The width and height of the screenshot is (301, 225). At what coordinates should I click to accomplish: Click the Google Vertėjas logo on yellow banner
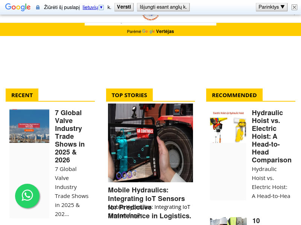pos(158,31)
